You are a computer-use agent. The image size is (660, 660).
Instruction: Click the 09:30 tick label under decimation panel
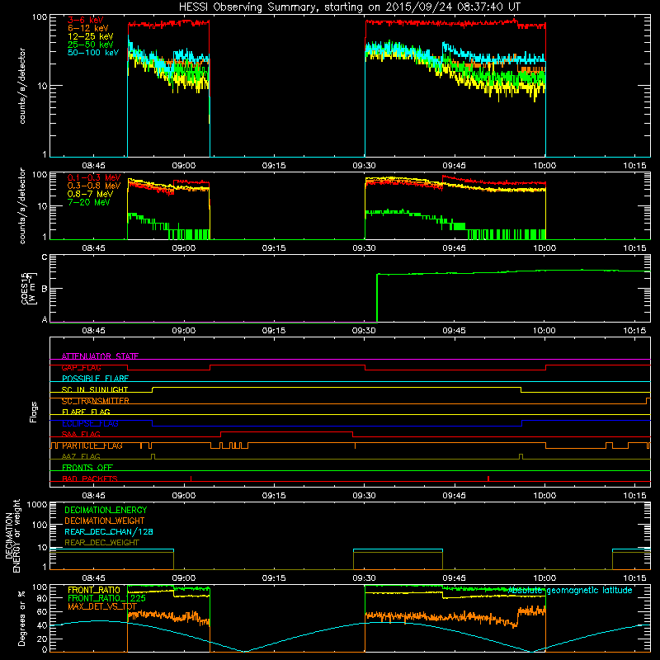tap(364, 578)
